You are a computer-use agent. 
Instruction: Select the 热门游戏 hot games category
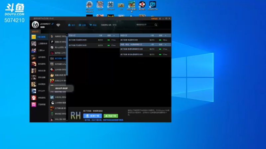click(39, 37)
